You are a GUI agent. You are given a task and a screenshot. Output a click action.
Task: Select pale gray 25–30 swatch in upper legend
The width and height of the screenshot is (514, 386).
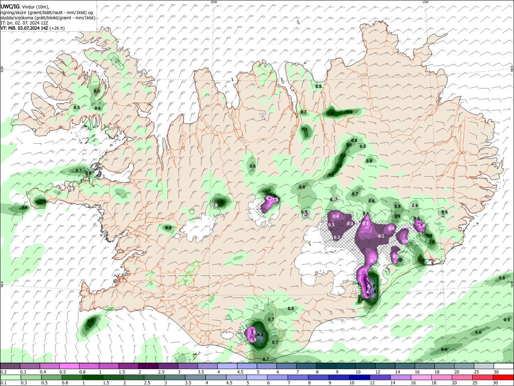[x=485, y=366]
